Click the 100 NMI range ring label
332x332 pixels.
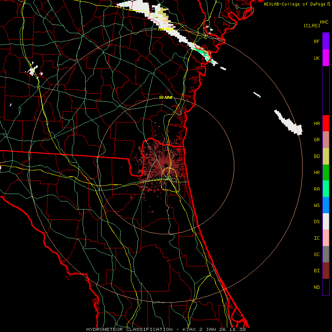[x=165, y=29]
